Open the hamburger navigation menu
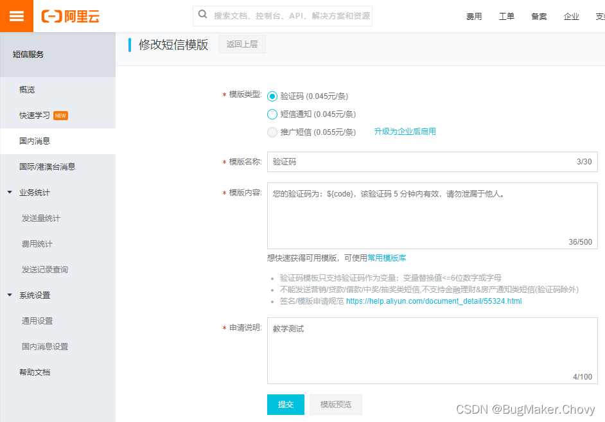This screenshot has height=422, width=605. pyautogui.click(x=16, y=16)
